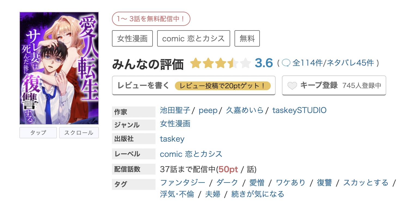Open author page for 池田聖子

click(x=175, y=110)
